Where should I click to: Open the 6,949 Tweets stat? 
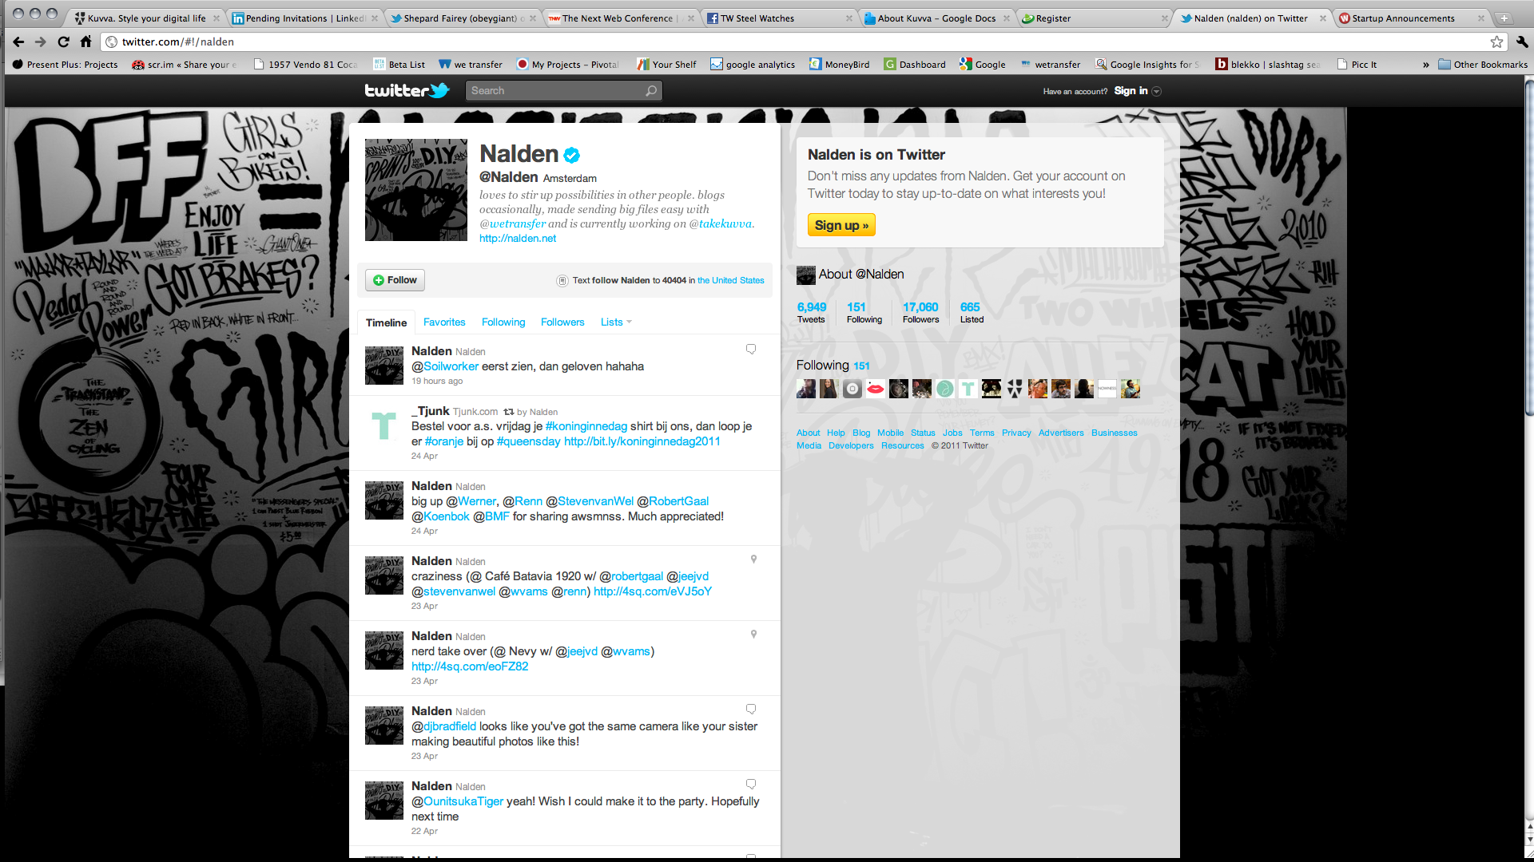pos(812,312)
